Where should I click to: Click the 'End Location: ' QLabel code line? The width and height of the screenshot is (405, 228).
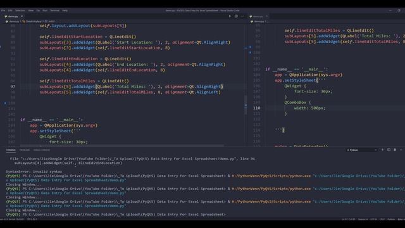click(132, 65)
